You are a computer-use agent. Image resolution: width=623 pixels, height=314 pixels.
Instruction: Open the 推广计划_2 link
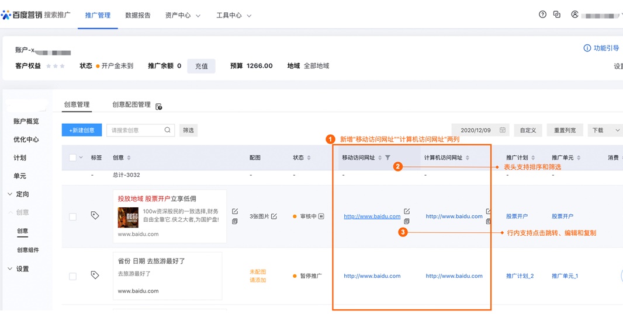(x=520, y=276)
